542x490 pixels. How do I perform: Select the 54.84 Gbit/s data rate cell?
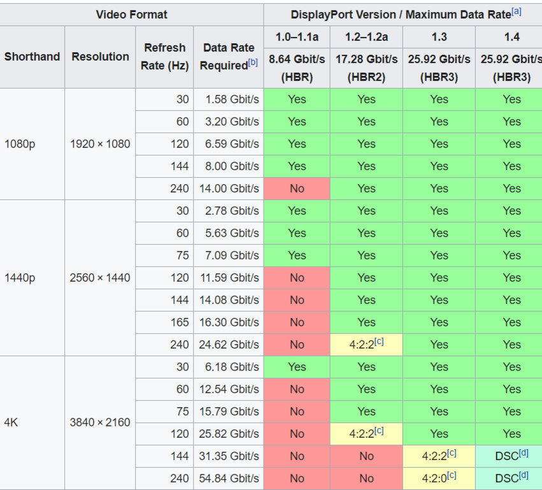click(229, 479)
